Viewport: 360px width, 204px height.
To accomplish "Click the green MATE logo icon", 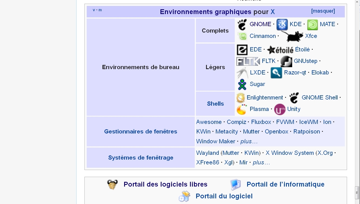I will [312, 25].
